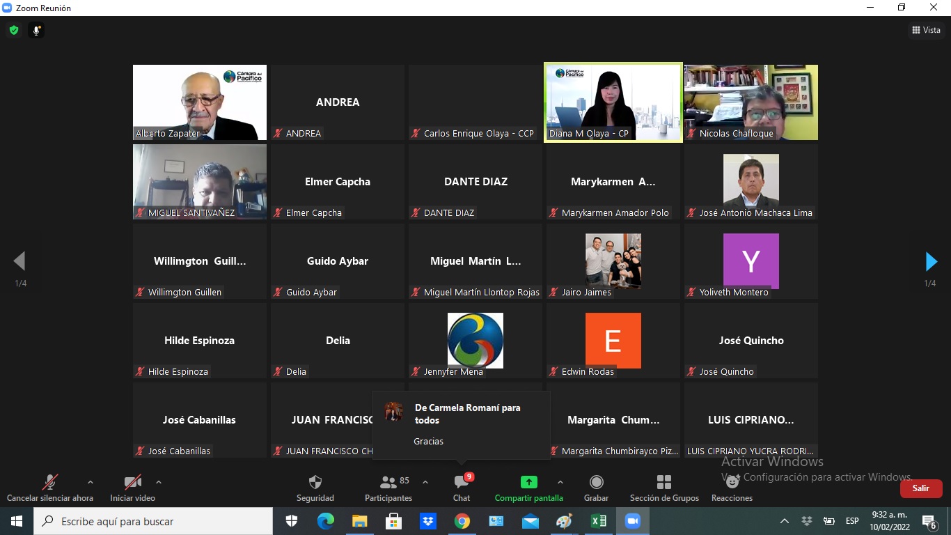The width and height of the screenshot is (951, 535).
Task: Select MIGUEL SANTIVAÑEZ's video tile
Action: (200, 182)
